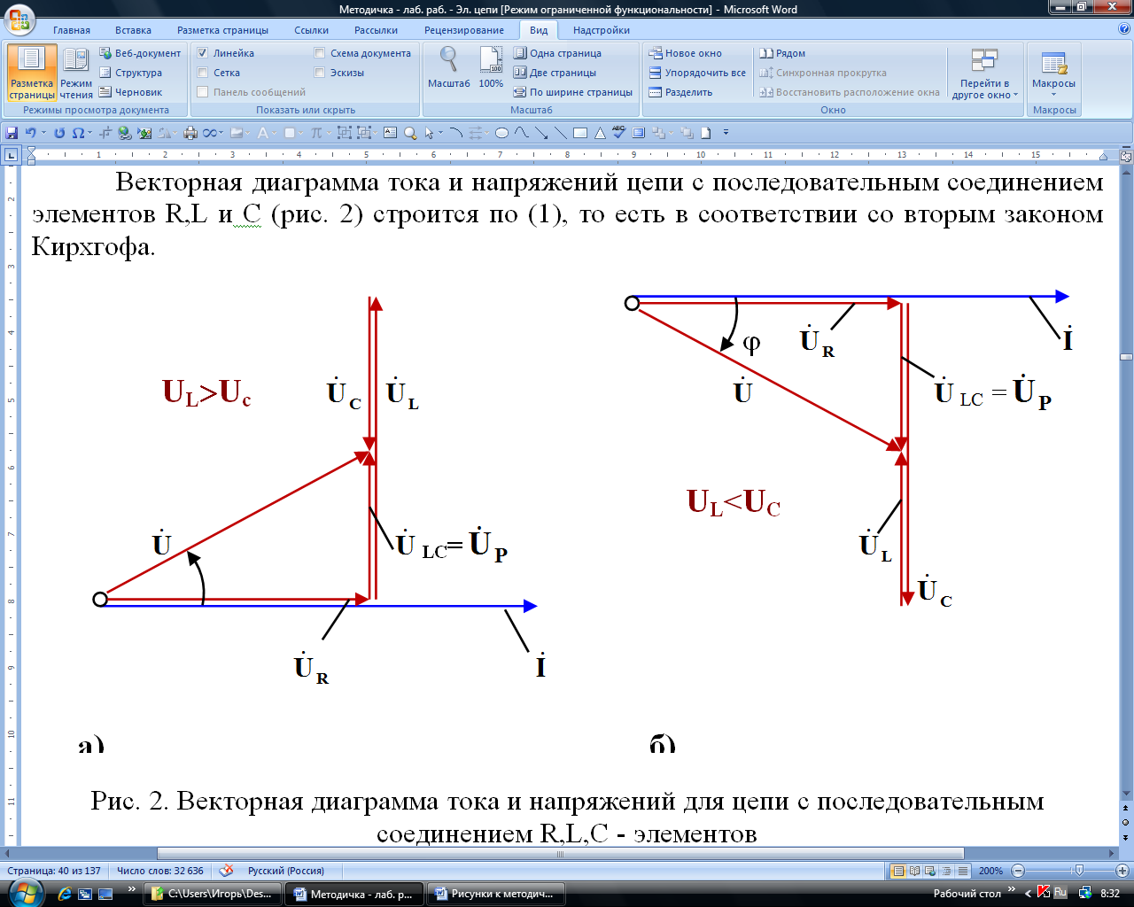Click the zoom slider handle
The image size is (1134, 907).
(x=1078, y=871)
